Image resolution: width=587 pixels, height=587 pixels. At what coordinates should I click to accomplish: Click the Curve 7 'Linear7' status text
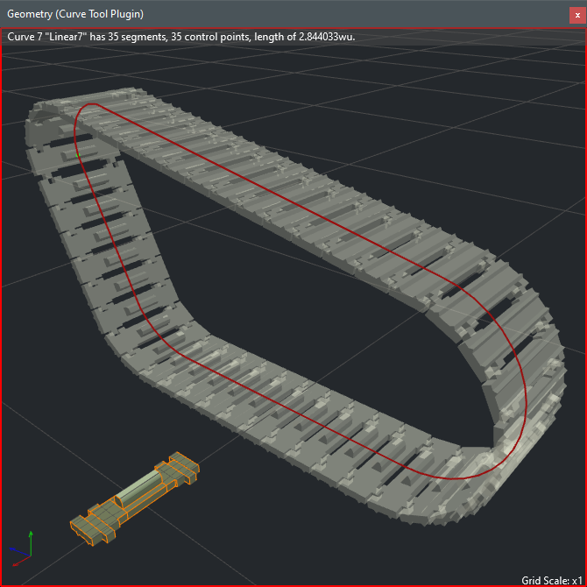[x=181, y=37]
